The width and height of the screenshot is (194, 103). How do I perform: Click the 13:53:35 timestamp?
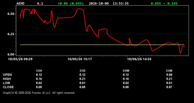tap(121, 3)
